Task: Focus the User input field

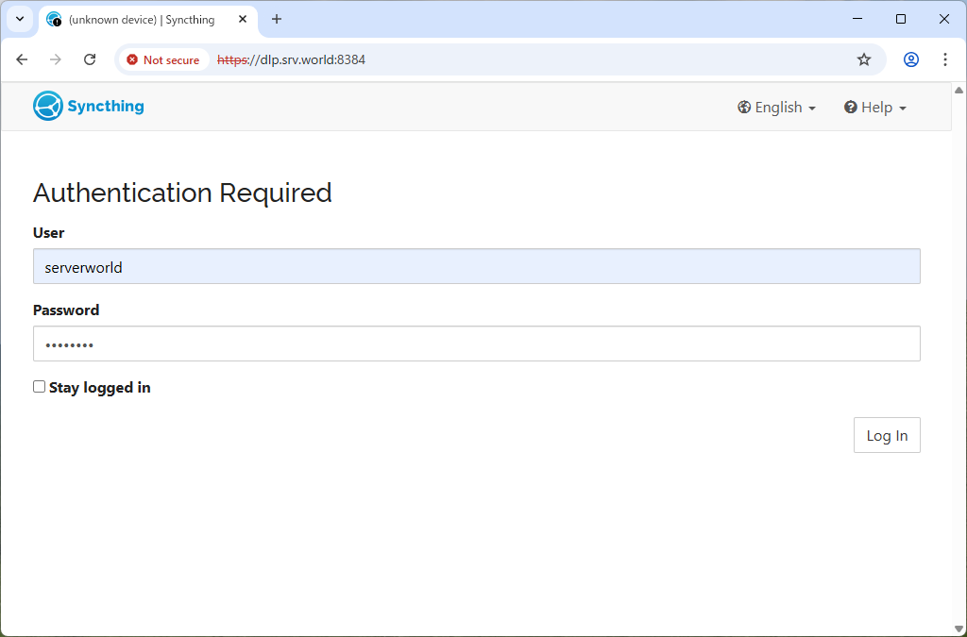Action: pyautogui.click(x=476, y=266)
